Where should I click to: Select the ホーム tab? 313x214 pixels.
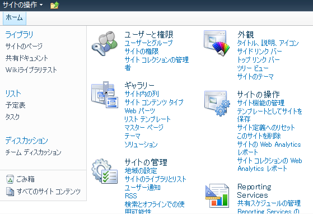point(15,18)
